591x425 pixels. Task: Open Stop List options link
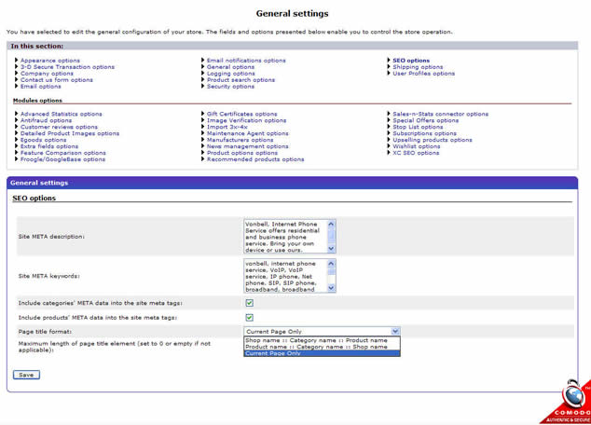tap(418, 127)
